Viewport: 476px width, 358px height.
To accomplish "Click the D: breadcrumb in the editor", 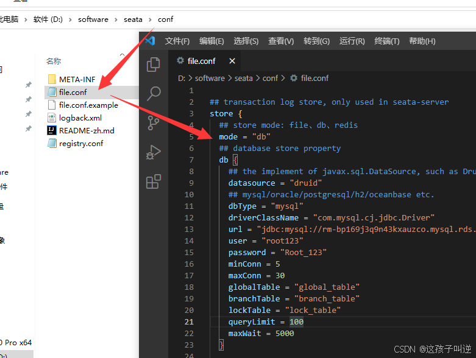I will tap(182, 78).
